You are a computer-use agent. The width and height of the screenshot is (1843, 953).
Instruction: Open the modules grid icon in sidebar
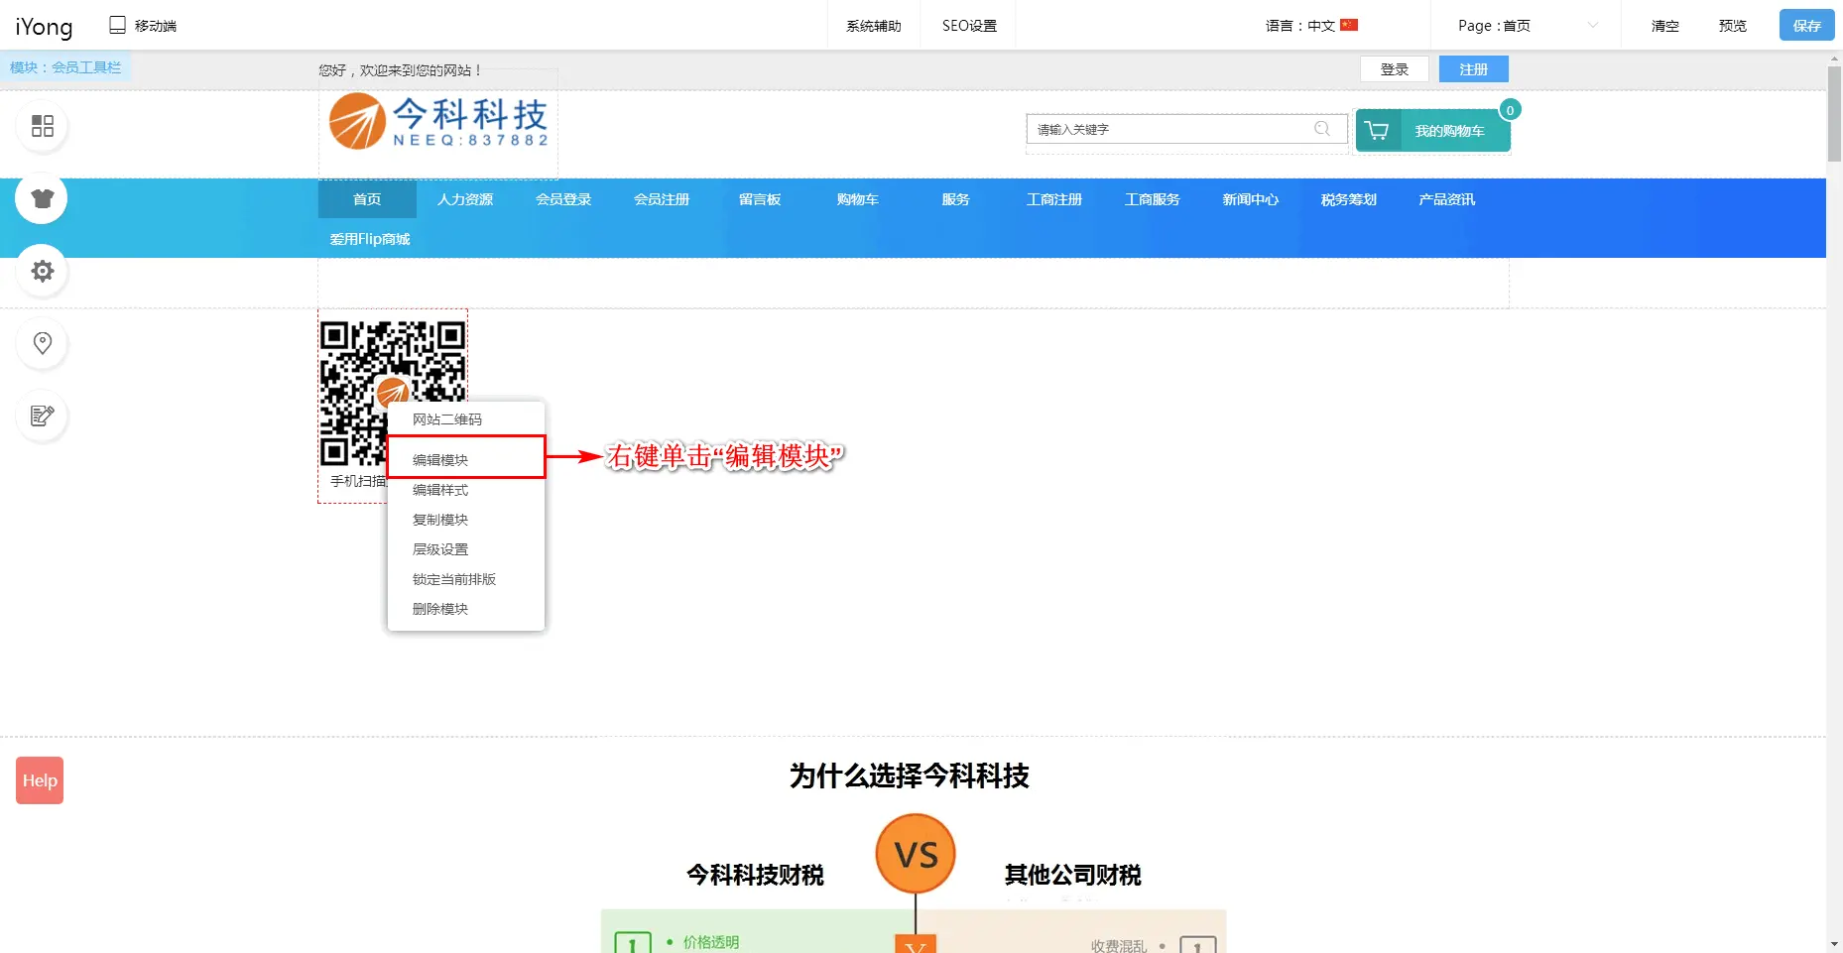[42, 126]
